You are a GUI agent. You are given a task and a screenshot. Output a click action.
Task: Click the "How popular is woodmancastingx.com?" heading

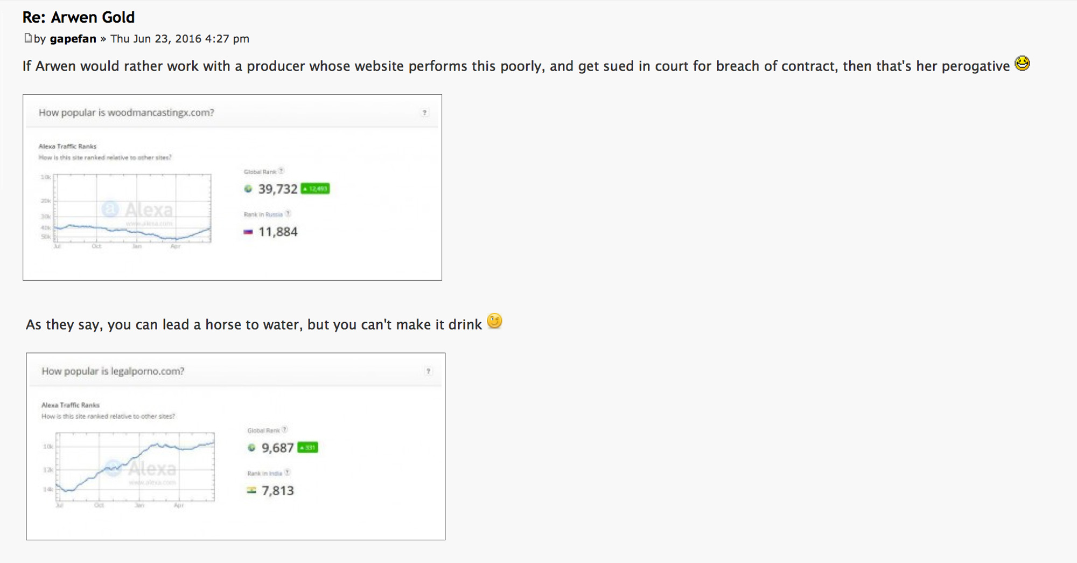[x=126, y=113]
